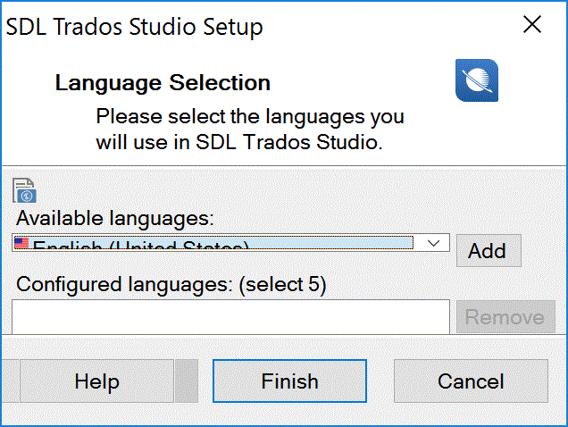Click the United States flag icon
This screenshot has width=568, height=427.
coord(21,243)
